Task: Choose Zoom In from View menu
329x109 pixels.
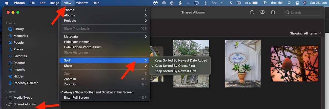Action: pyautogui.click(x=104, y=79)
